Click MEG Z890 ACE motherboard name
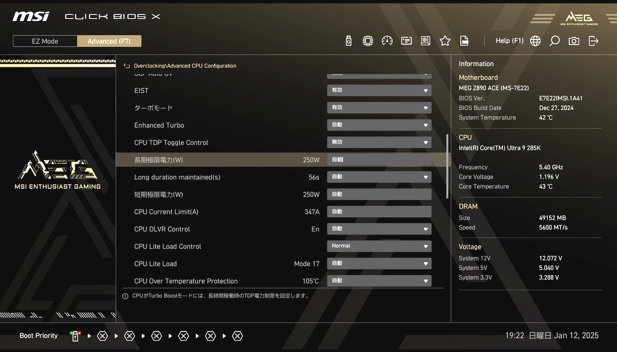Image resolution: width=617 pixels, height=352 pixels. click(494, 88)
